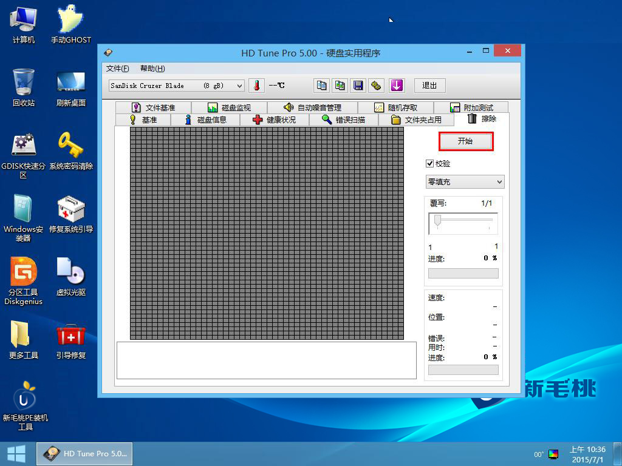Open the SanDisk Cruzer Blade drive dropdown
The width and height of the screenshot is (622, 466).
click(x=176, y=86)
